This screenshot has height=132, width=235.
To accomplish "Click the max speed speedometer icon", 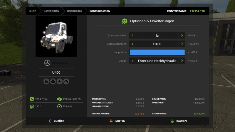I will [59, 106].
